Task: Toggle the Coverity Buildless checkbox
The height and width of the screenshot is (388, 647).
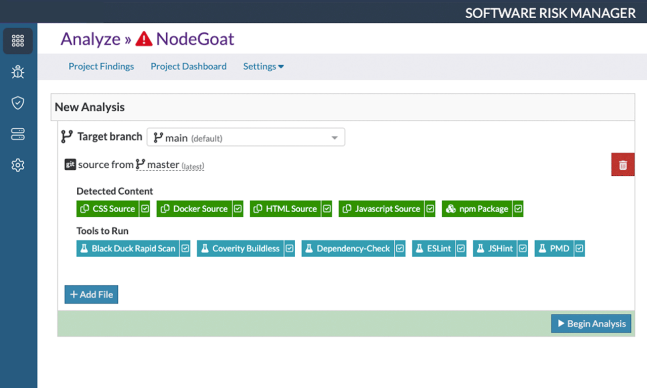Action: coord(289,249)
